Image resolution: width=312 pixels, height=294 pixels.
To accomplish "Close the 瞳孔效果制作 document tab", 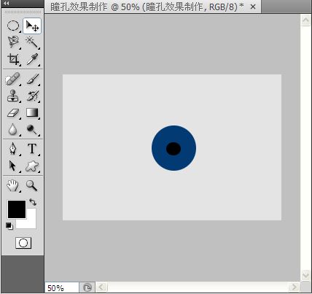I will [x=253, y=7].
